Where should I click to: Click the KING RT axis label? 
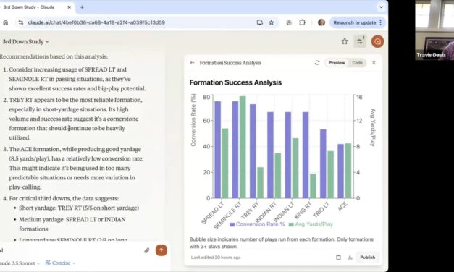(x=303, y=211)
